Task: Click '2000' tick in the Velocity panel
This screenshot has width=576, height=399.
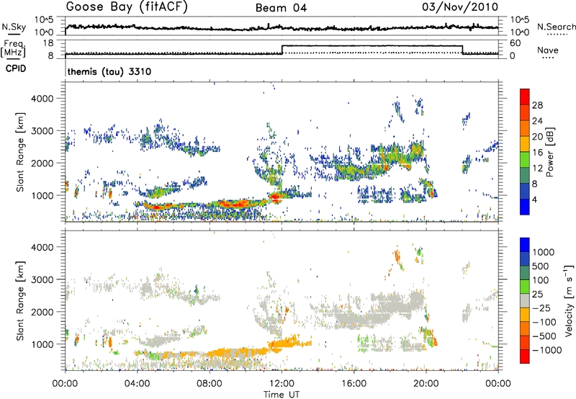Action: 42,312
